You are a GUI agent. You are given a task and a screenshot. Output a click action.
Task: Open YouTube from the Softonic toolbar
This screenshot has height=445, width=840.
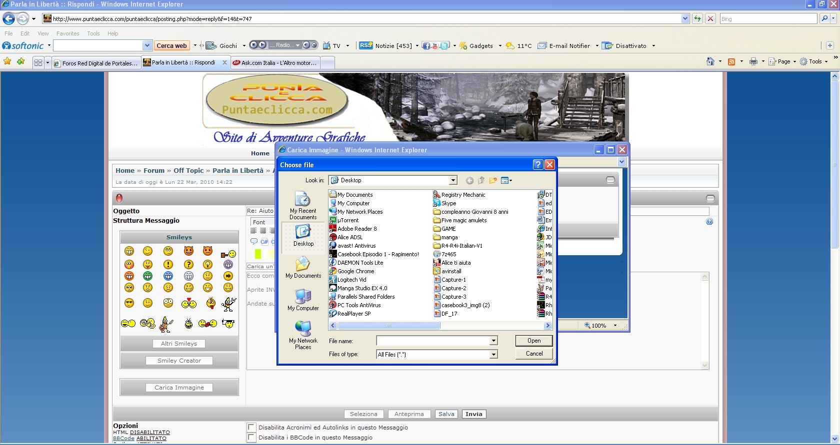click(x=435, y=46)
